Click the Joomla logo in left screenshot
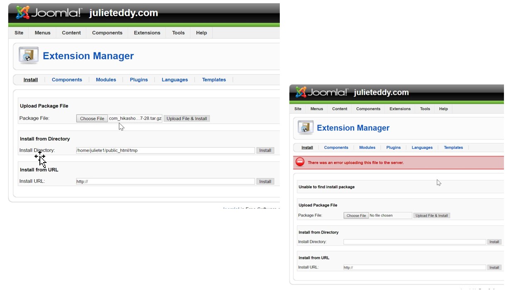The width and height of the screenshot is (516, 293). click(x=49, y=12)
